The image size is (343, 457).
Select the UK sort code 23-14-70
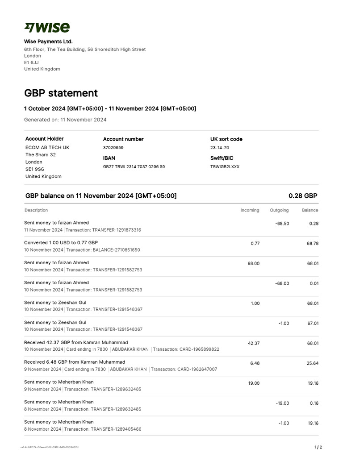[219, 148]
